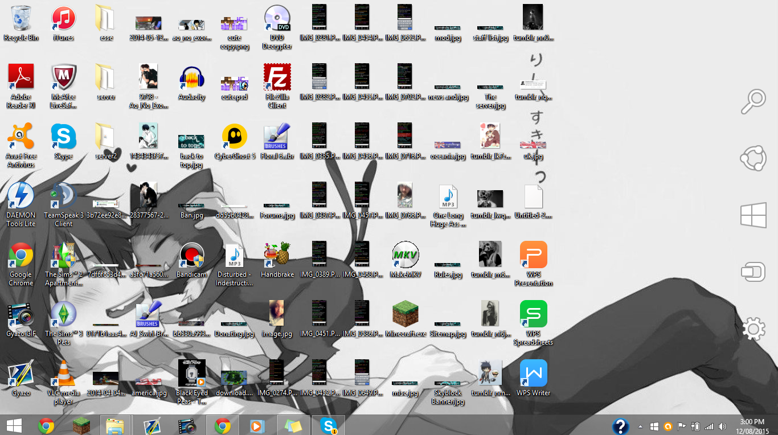Screen dimensions: 778x435
Task: Open the volume control tray icon
Action: tap(723, 426)
